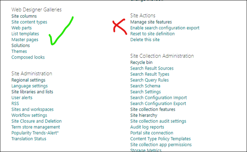Open Regional settings link
The width and height of the screenshot is (247, 152).
[x=28, y=80]
